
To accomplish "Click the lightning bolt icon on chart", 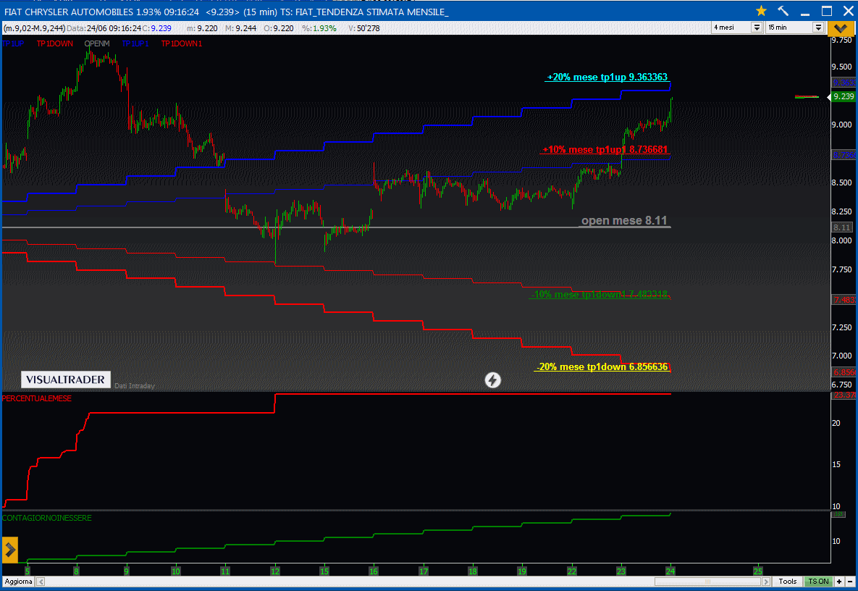I will [x=492, y=380].
